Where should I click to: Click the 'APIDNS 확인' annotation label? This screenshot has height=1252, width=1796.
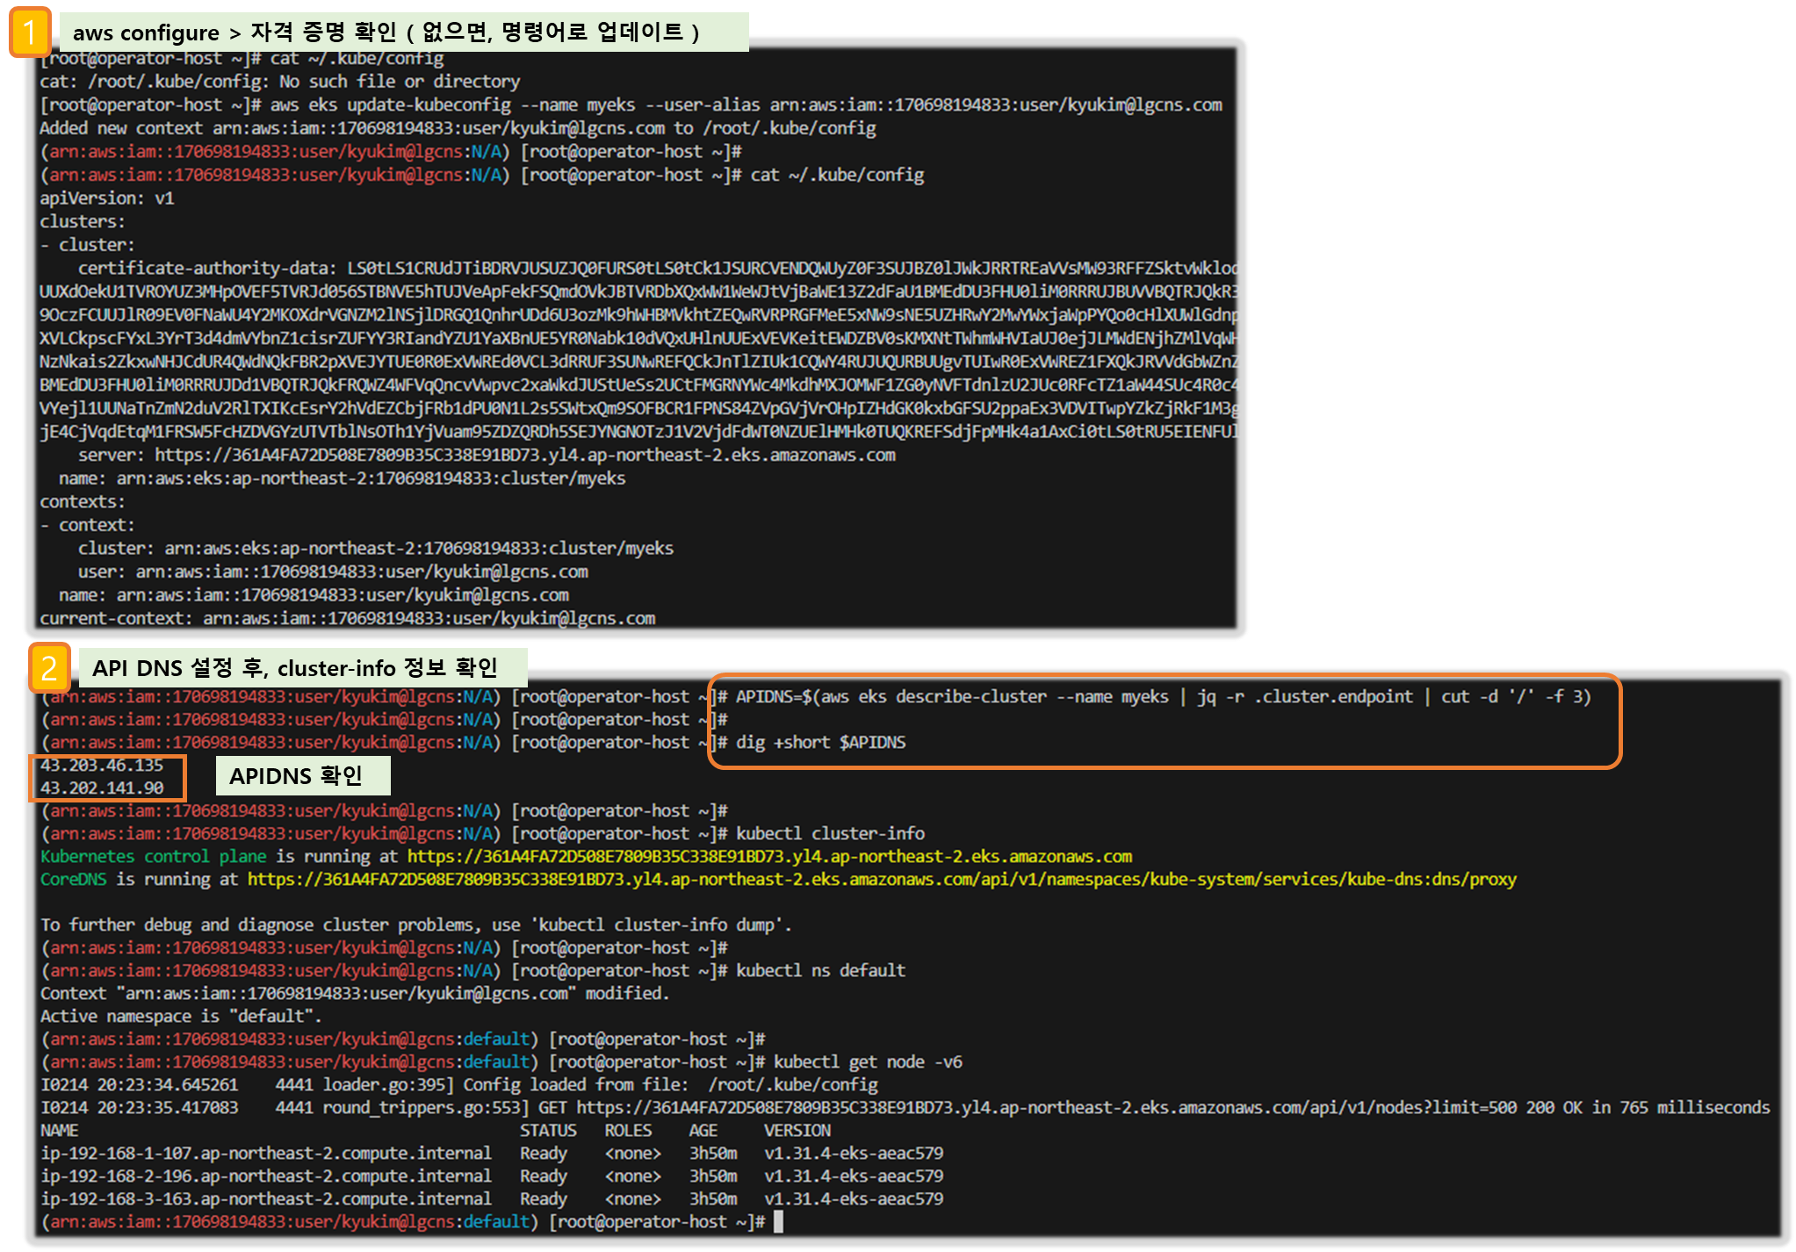302,776
